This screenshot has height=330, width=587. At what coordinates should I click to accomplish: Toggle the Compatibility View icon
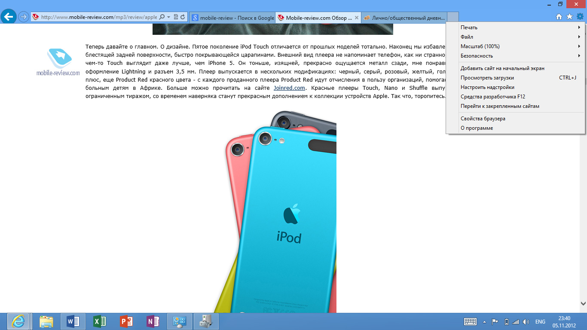tap(176, 17)
